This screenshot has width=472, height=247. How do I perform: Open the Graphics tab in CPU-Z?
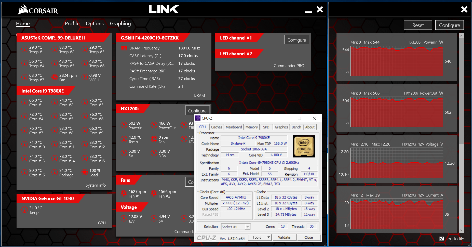click(x=281, y=127)
